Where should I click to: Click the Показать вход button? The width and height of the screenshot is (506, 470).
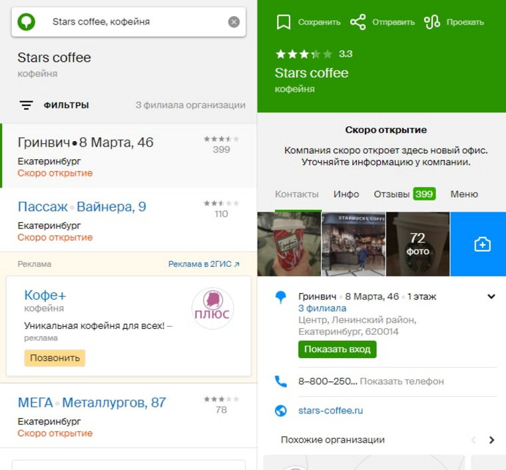[x=338, y=350]
